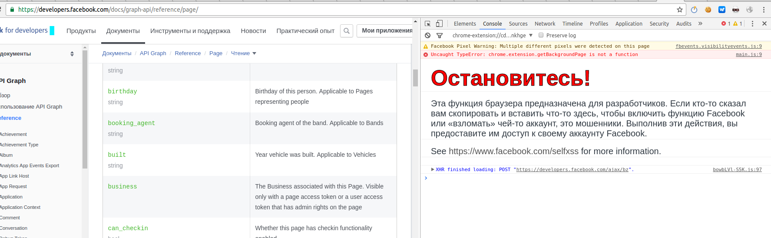Switch to the Network tab
The height and width of the screenshot is (238, 771).
click(x=545, y=24)
